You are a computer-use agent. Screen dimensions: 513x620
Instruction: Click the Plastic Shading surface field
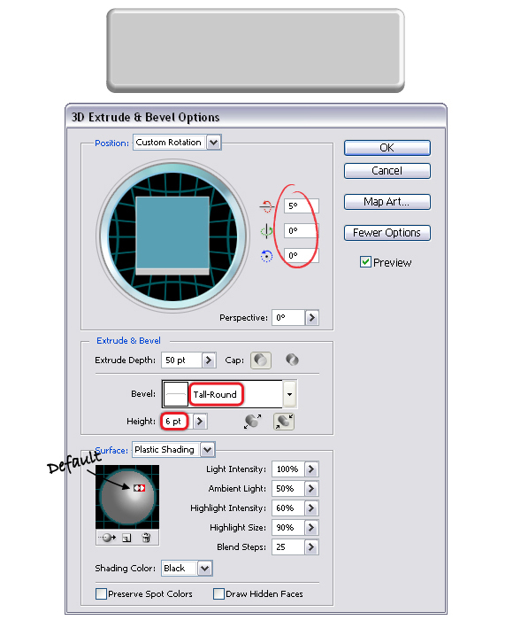point(166,450)
